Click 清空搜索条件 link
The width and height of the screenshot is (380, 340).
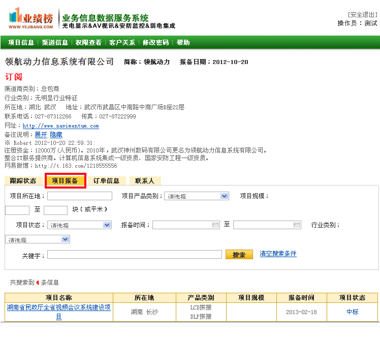click(x=278, y=254)
